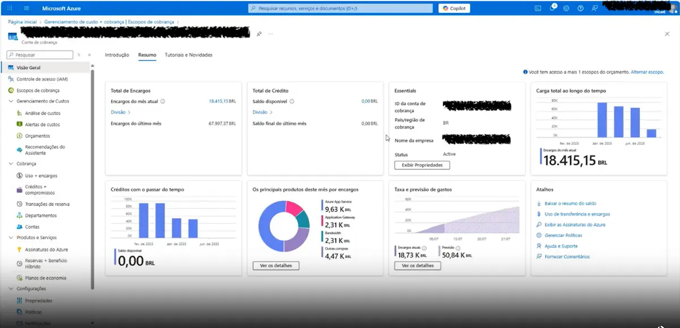Image resolution: width=680 pixels, height=328 pixels.
Task: Open the more options ellipsis near the pin
Action: point(270,34)
